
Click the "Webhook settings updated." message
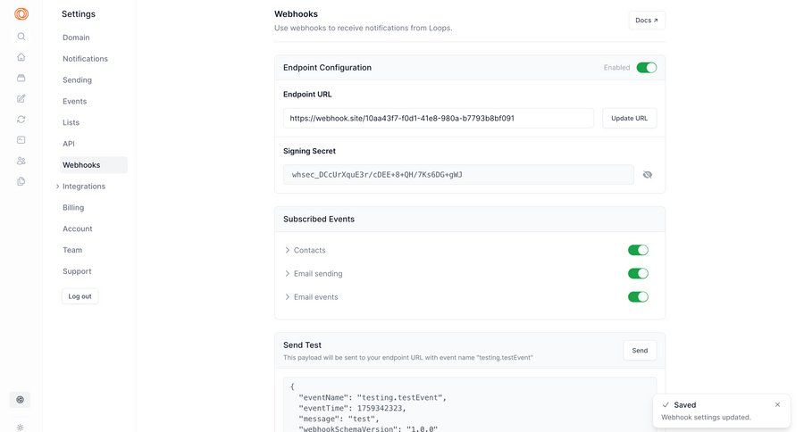click(x=706, y=418)
